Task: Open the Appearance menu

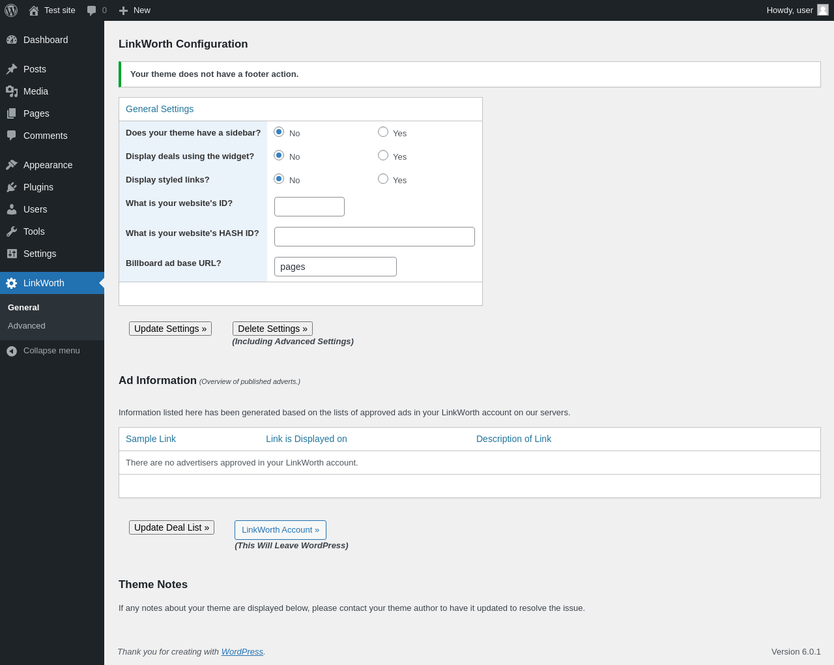Action: click(x=52, y=165)
